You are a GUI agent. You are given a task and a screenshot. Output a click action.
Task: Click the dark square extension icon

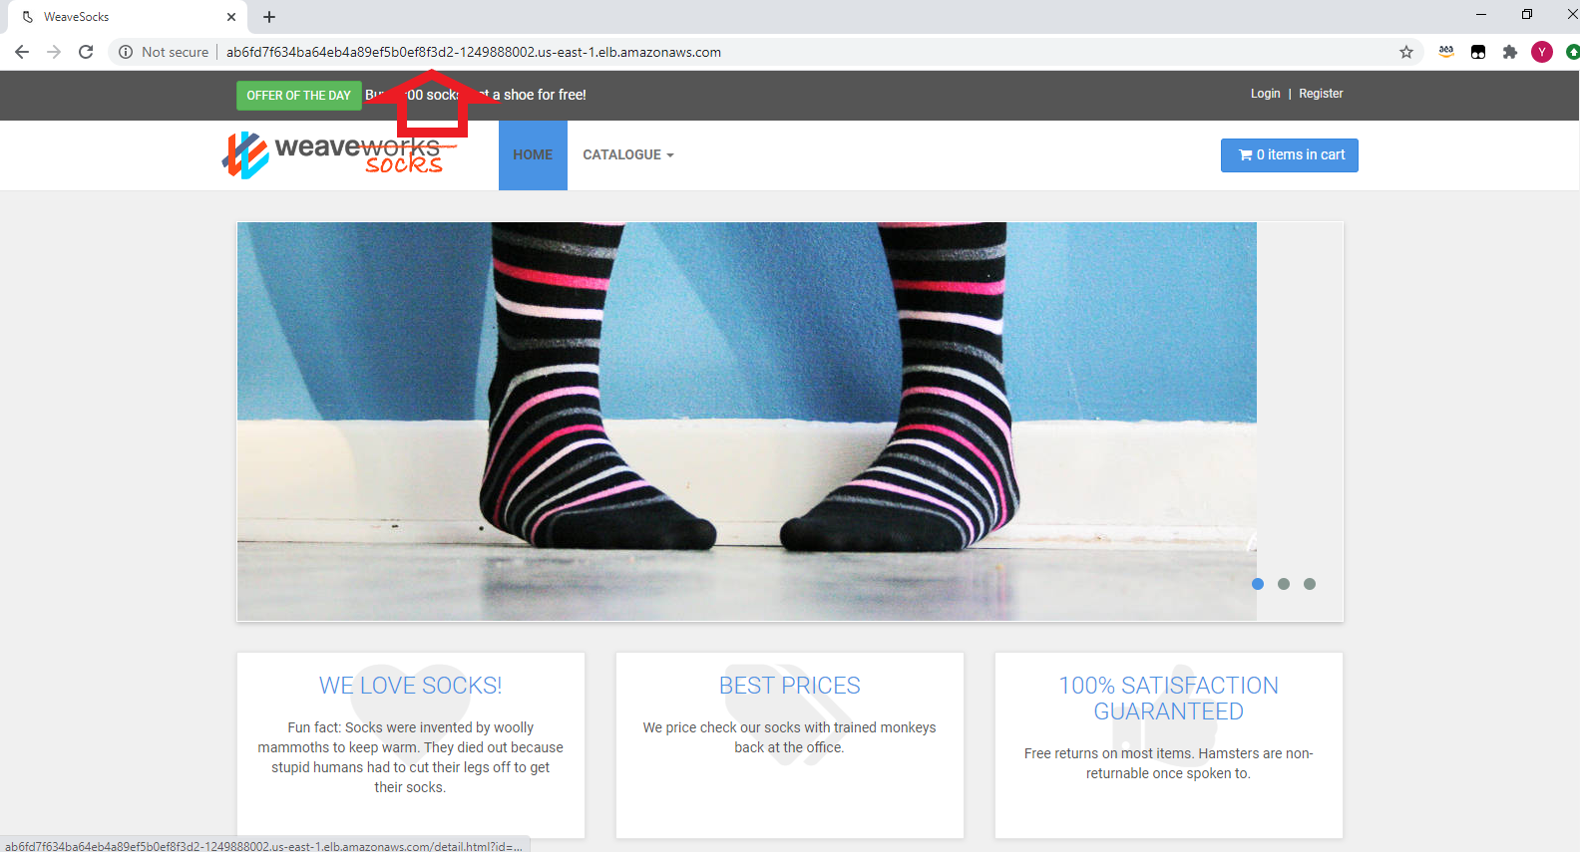click(x=1478, y=52)
